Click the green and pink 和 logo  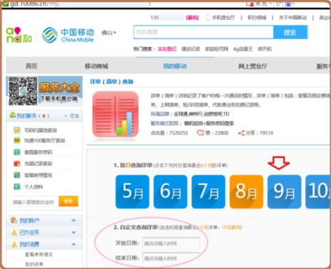pyautogui.click(x=19, y=35)
